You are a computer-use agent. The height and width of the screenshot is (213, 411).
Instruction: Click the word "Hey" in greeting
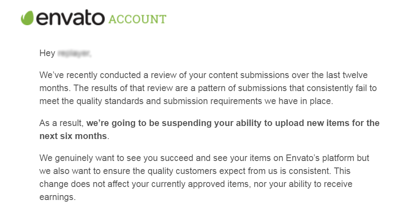(x=47, y=53)
